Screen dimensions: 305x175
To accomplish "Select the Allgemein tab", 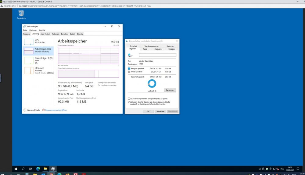I will pyautogui.click(x=133, y=49).
